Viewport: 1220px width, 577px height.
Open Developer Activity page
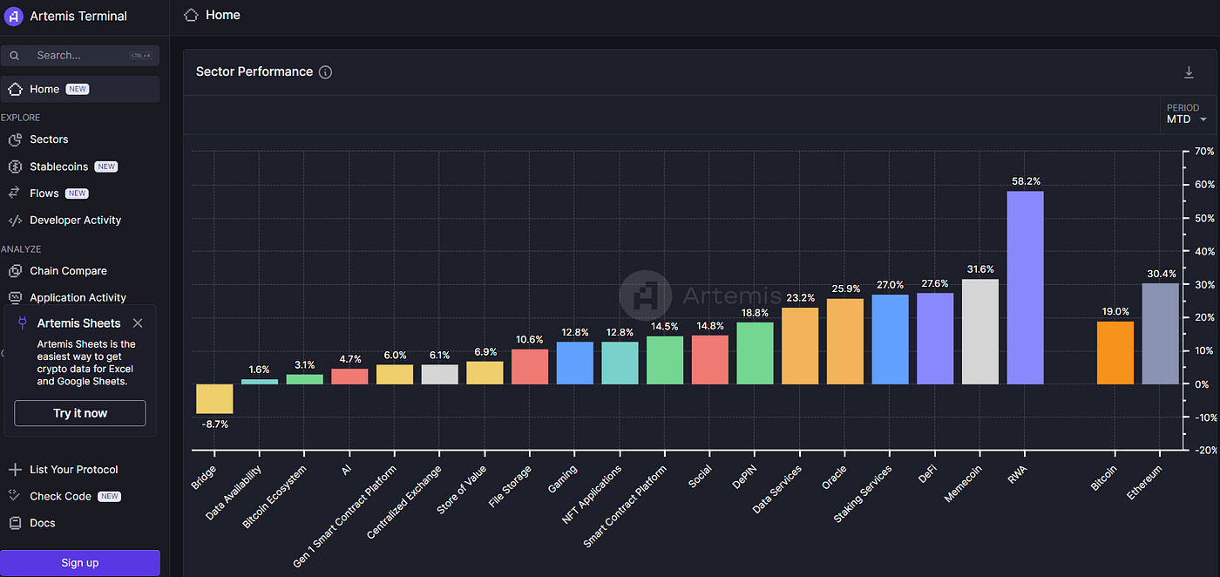(76, 221)
